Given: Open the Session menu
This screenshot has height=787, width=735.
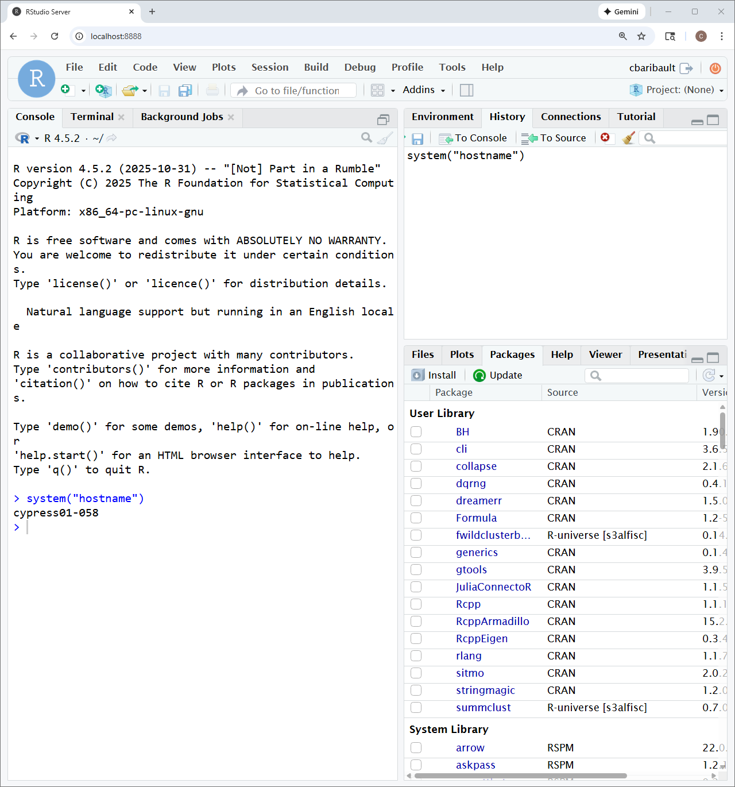Looking at the screenshot, I should tap(270, 67).
